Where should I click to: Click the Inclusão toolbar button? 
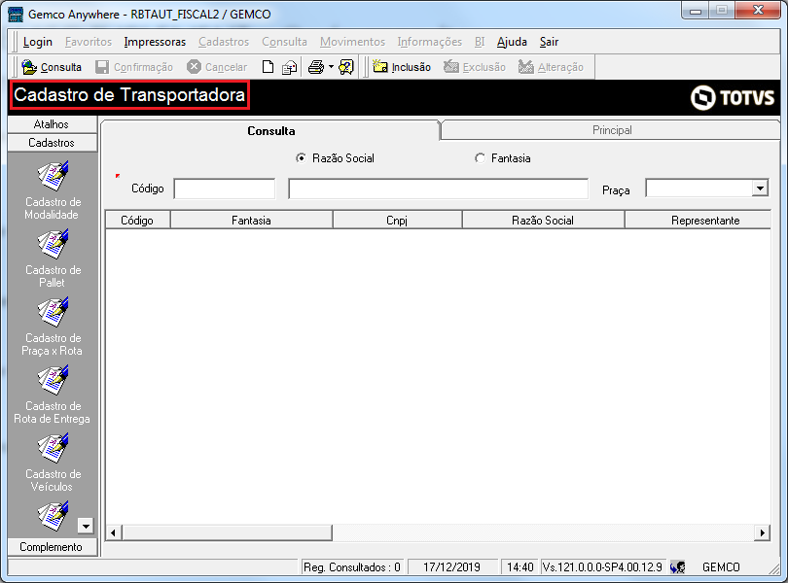click(x=402, y=67)
